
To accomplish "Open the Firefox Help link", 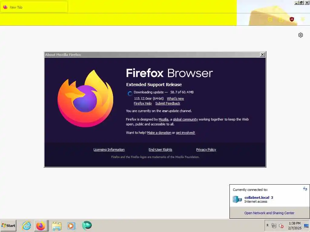I will [x=143, y=103].
